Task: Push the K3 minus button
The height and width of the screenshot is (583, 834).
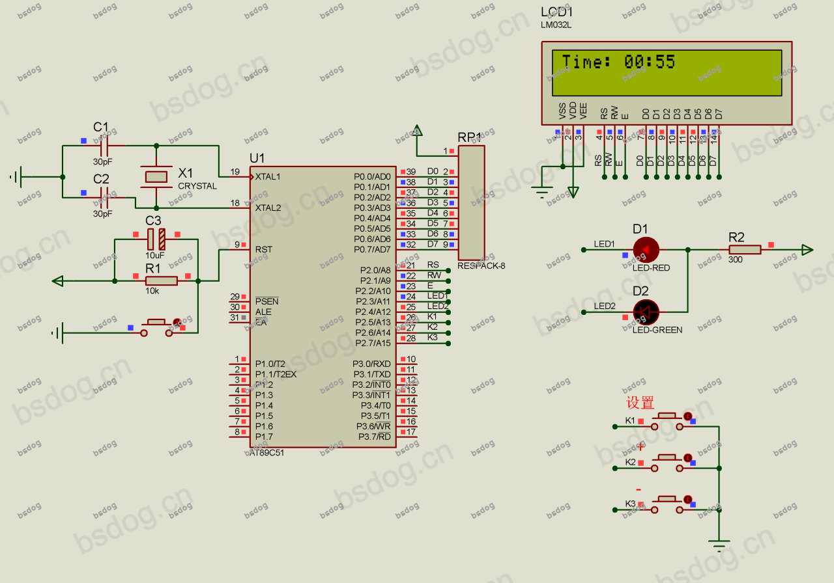Action: [667, 504]
